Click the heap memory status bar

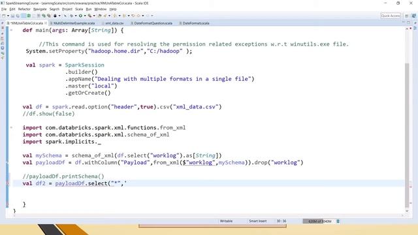click(x=319, y=221)
